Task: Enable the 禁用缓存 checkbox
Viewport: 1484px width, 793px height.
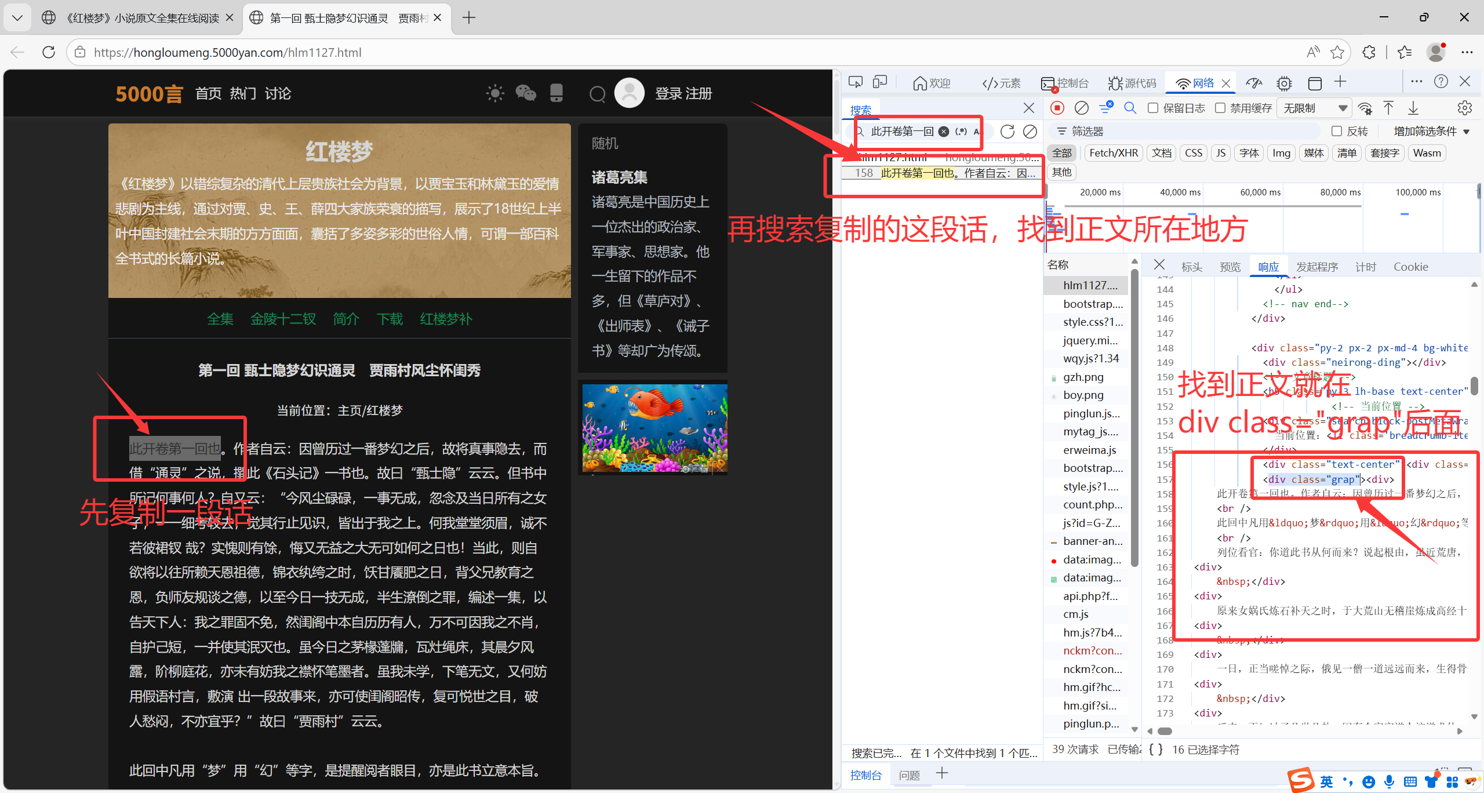Action: (x=1220, y=108)
